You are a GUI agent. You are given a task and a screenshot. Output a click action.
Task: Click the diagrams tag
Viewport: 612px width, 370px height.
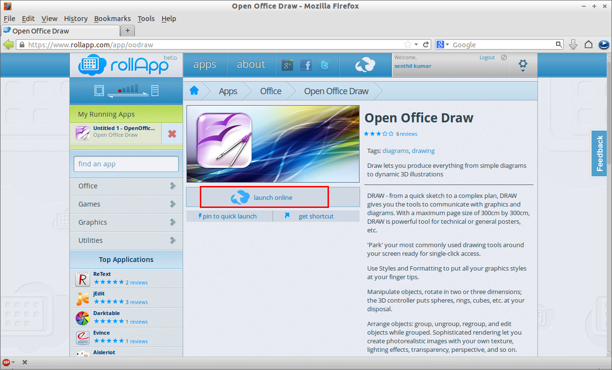[395, 151]
